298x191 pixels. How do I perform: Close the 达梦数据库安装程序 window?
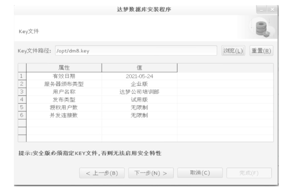click(272, 9)
